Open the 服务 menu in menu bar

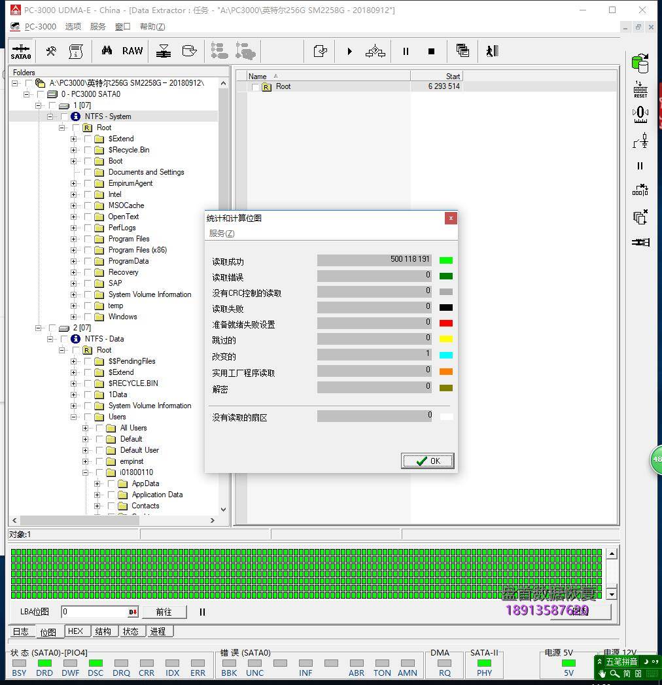click(97, 27)
